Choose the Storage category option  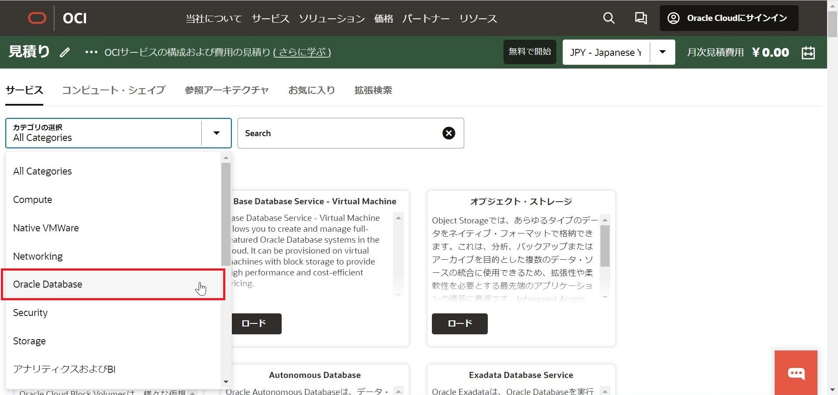pyautogui.click(x=29, y=341)
